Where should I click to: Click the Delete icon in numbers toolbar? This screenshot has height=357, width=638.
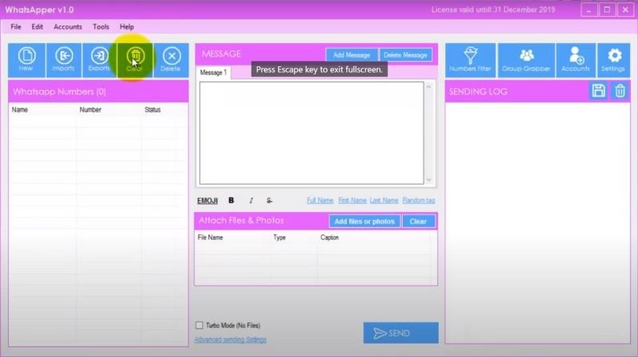point(171,61)
